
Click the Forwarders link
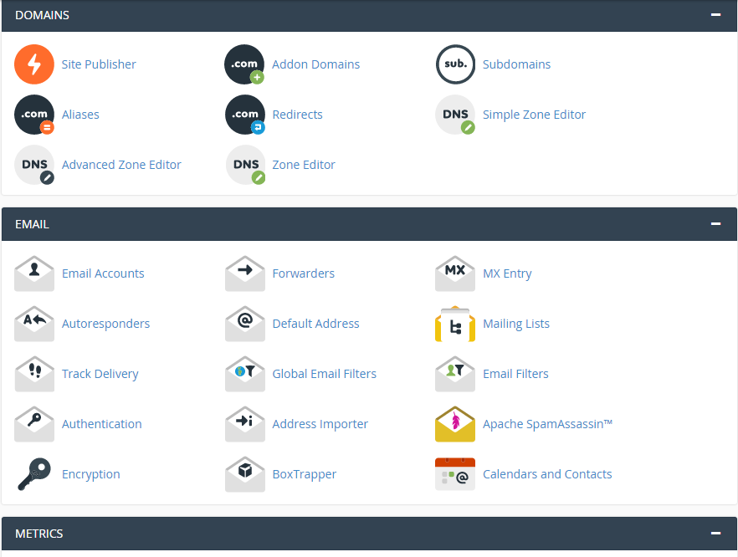click(x=303, y=273)
